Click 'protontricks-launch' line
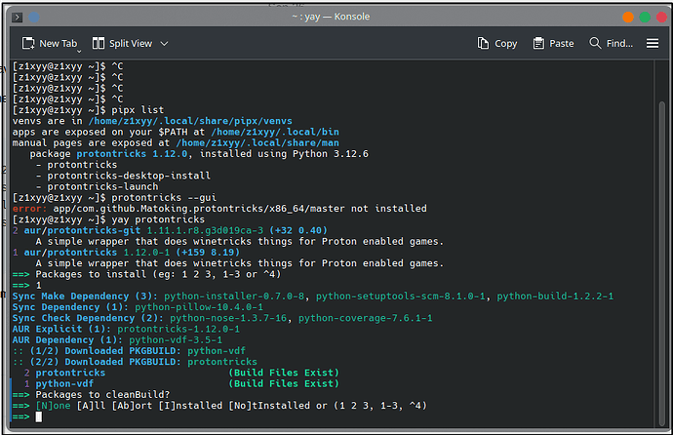 tap(102, 186)
